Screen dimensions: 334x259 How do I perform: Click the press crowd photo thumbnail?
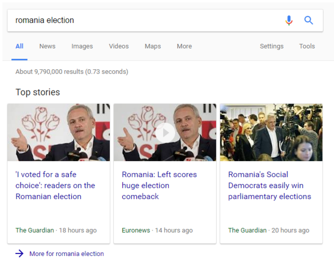coord(271,132)
